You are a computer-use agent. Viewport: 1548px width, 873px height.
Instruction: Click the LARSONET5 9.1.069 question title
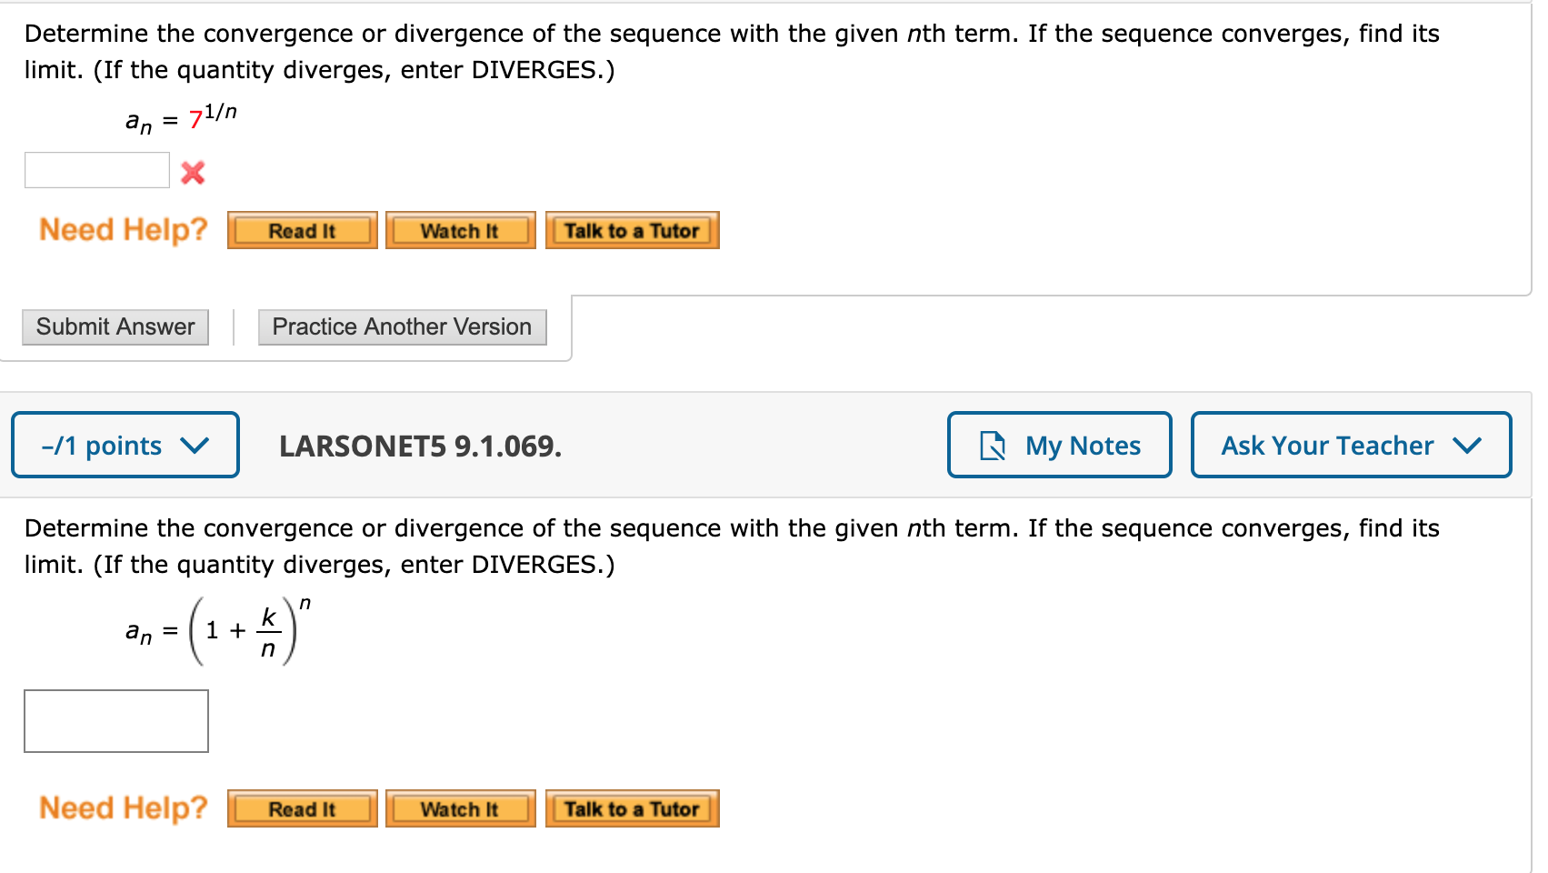click(x=420, y=446)
